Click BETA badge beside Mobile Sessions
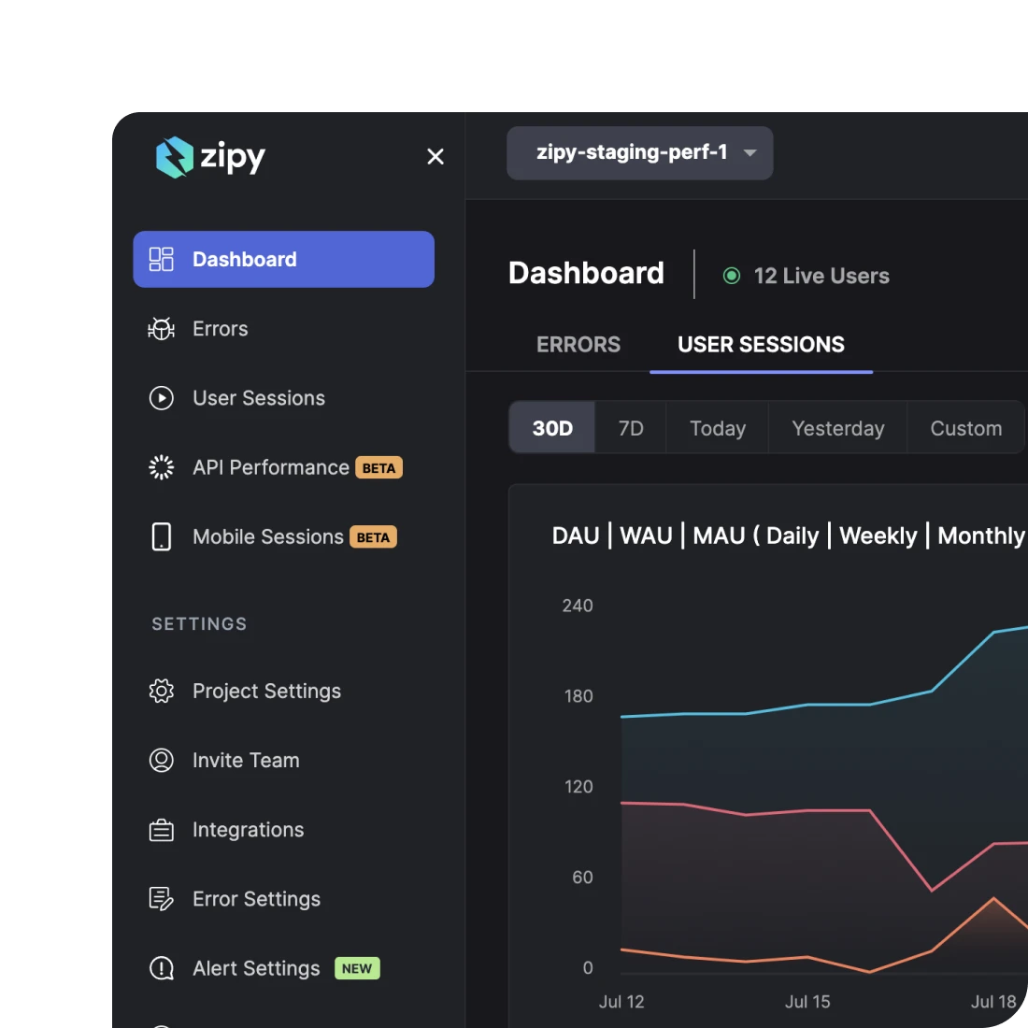 373,537
